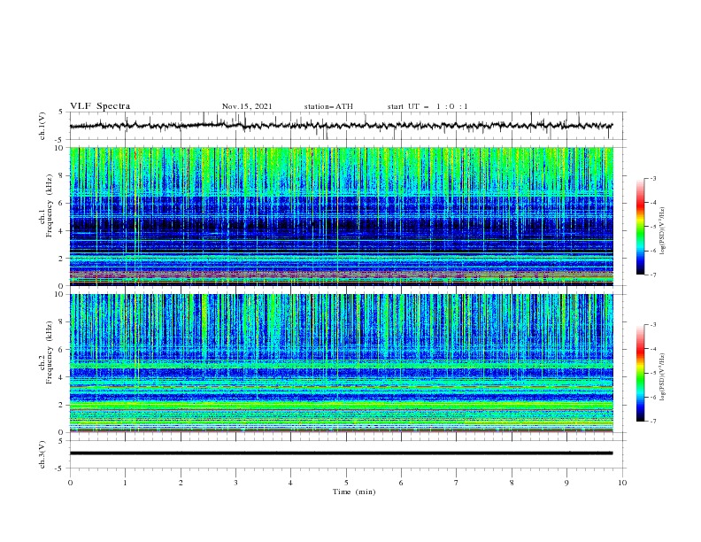Click the "ch.1(V)" waveform axis label
701x542 pixels.
click(x=42, y=126)
